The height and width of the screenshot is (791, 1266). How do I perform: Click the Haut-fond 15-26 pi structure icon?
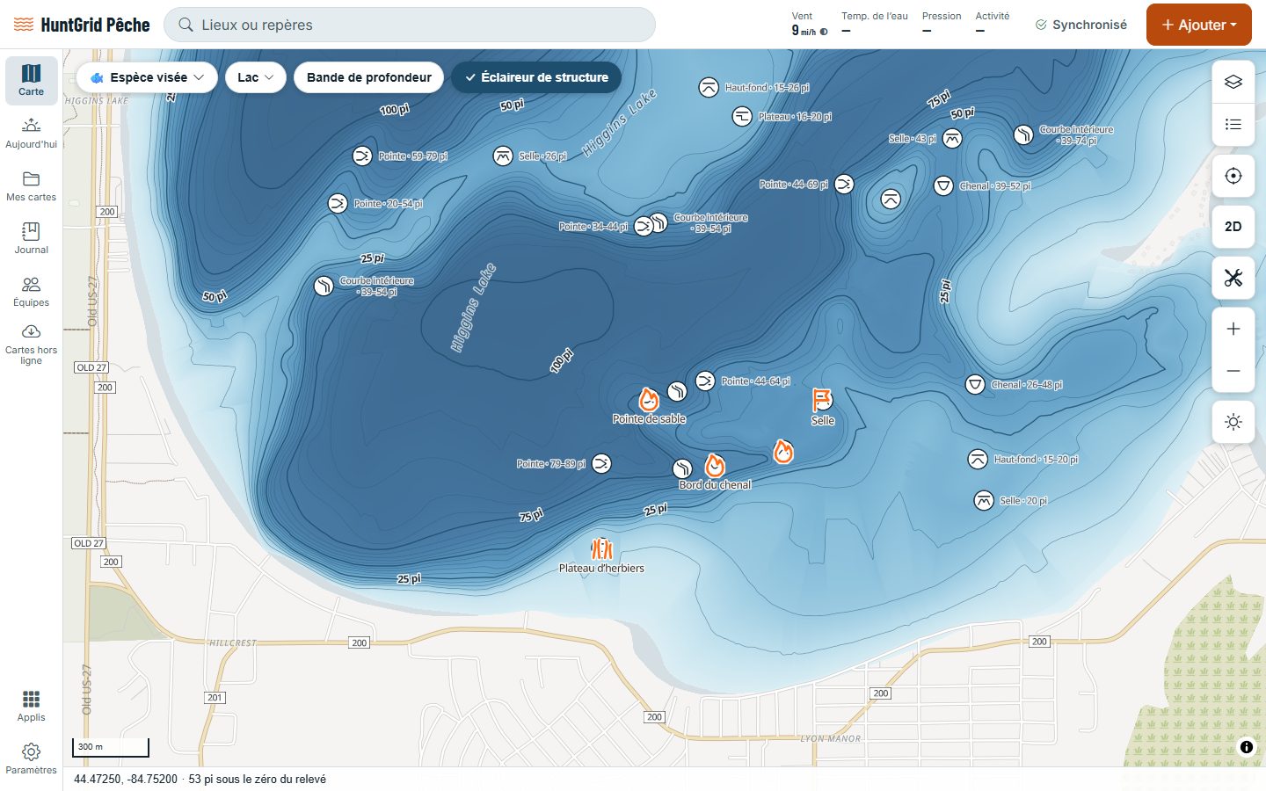click(709, 88)
